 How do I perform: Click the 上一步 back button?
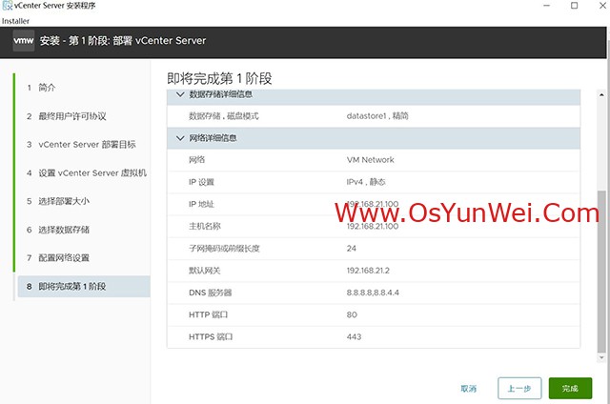(519, 388)
